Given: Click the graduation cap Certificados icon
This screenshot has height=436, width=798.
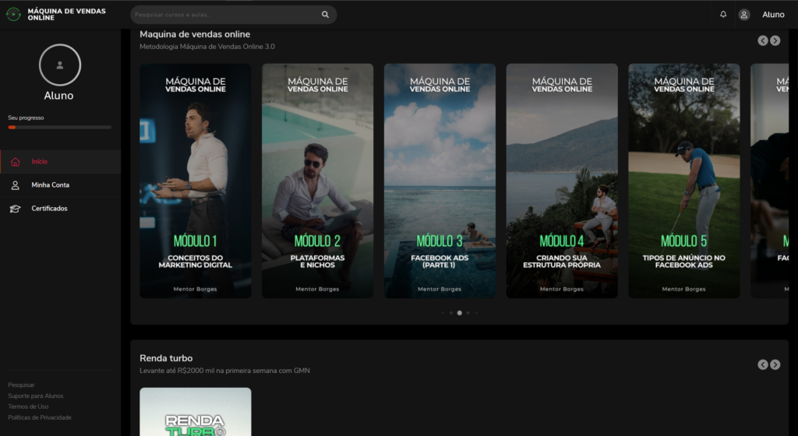Looking at the screenshot, I should pos(16,209).
